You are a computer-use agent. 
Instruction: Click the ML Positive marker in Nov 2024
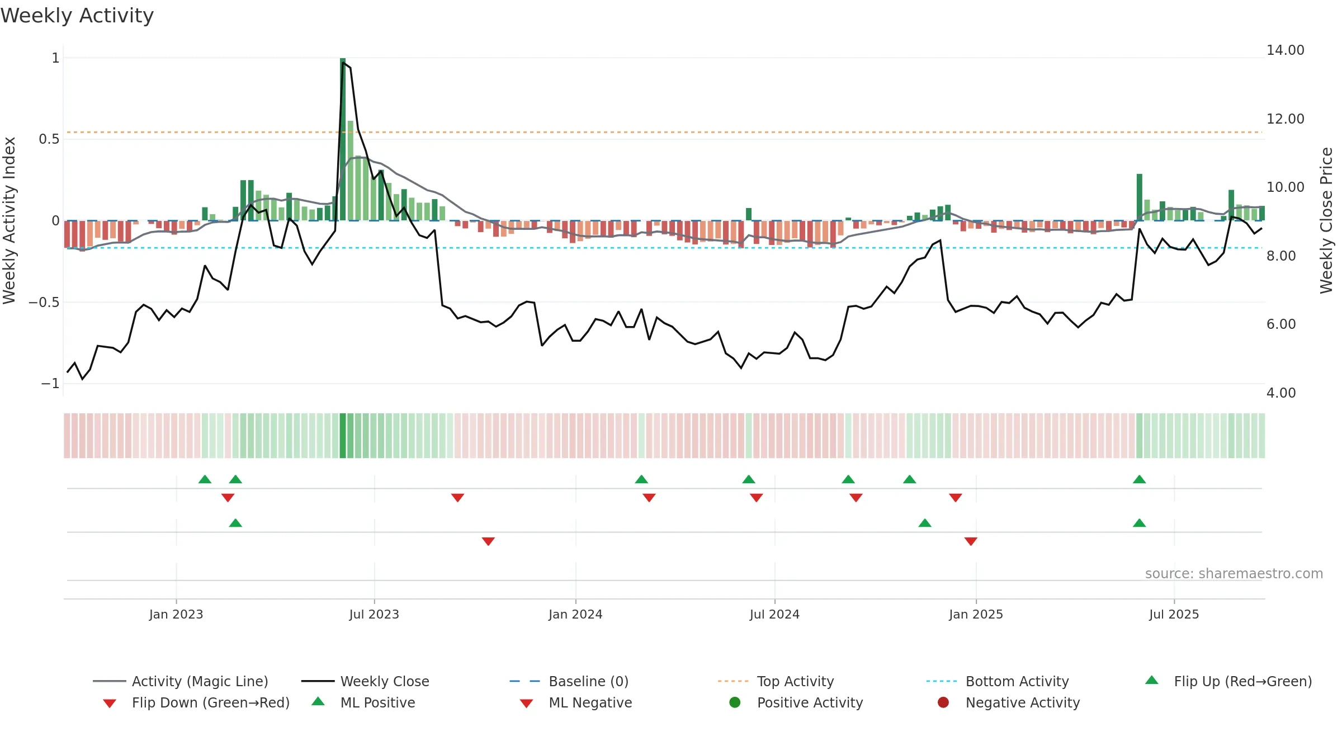tap(925, 523)
